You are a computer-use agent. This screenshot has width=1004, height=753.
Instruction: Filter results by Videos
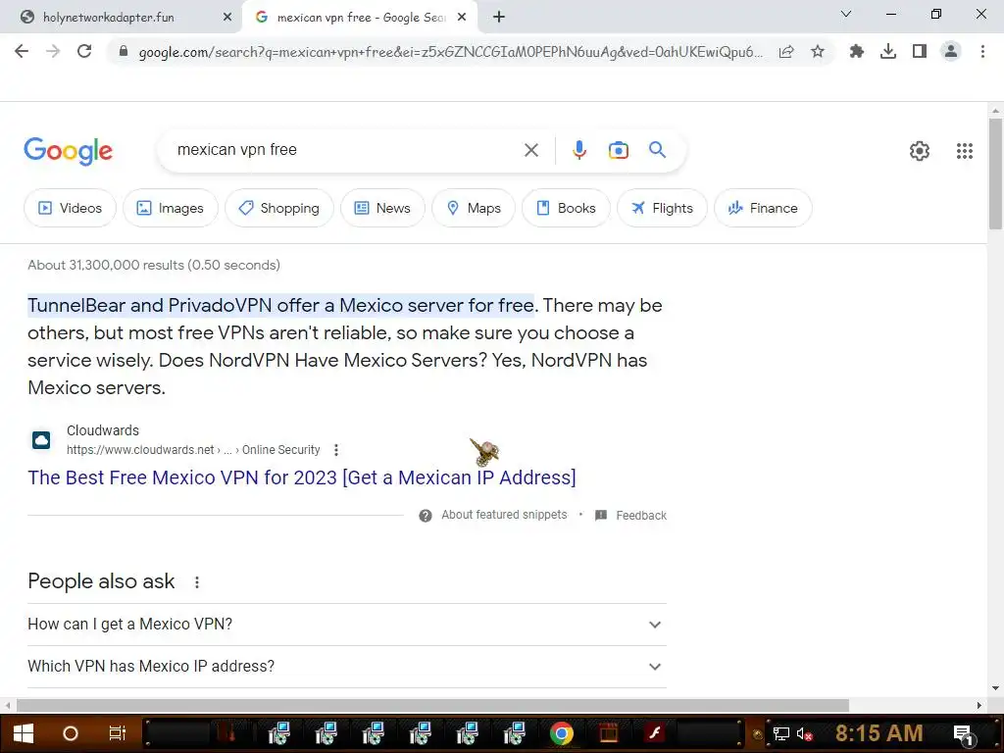(70, 208)
